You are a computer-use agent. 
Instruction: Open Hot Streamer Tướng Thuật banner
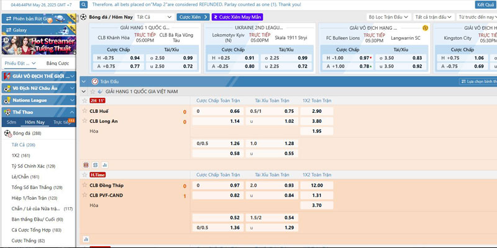(x=39, y=45)
